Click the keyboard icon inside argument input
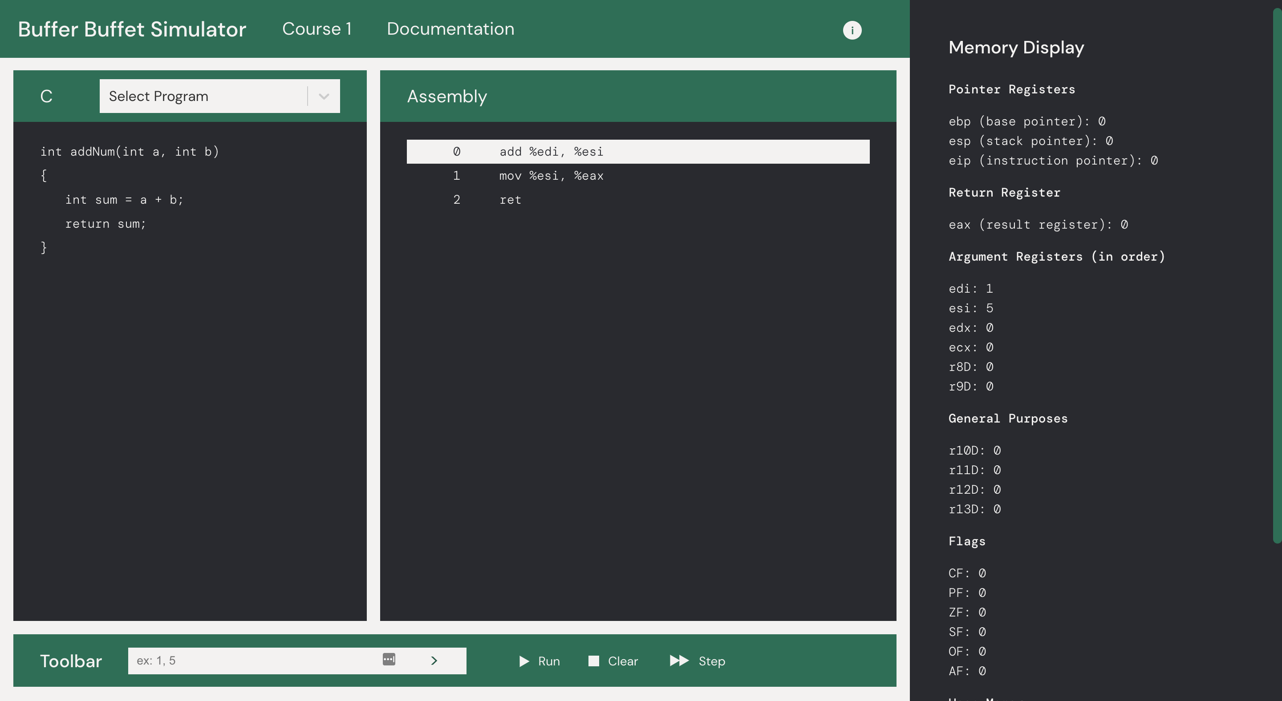This screenshot has width=1282, height=701. [389, 660]
